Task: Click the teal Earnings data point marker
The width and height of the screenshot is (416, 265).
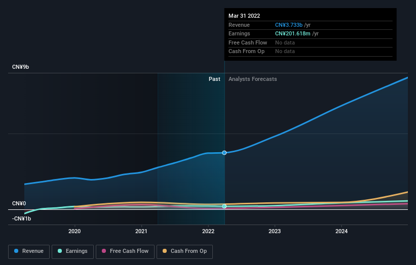Action: click(224, 206)
